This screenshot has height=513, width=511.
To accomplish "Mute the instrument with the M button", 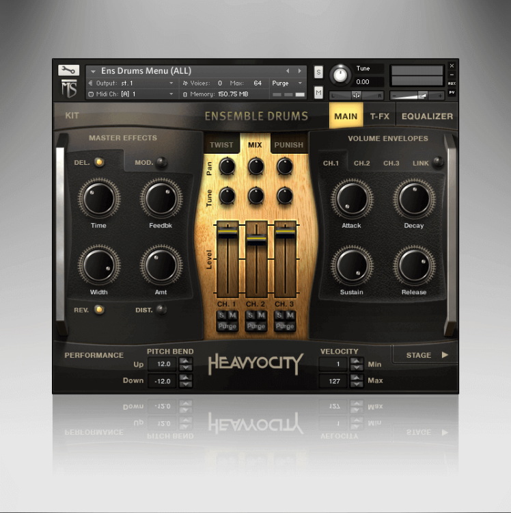I will point(318,93).
